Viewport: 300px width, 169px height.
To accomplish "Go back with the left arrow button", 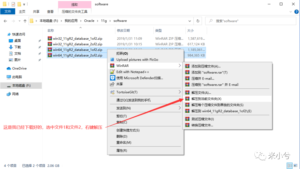I will point(5,21).
